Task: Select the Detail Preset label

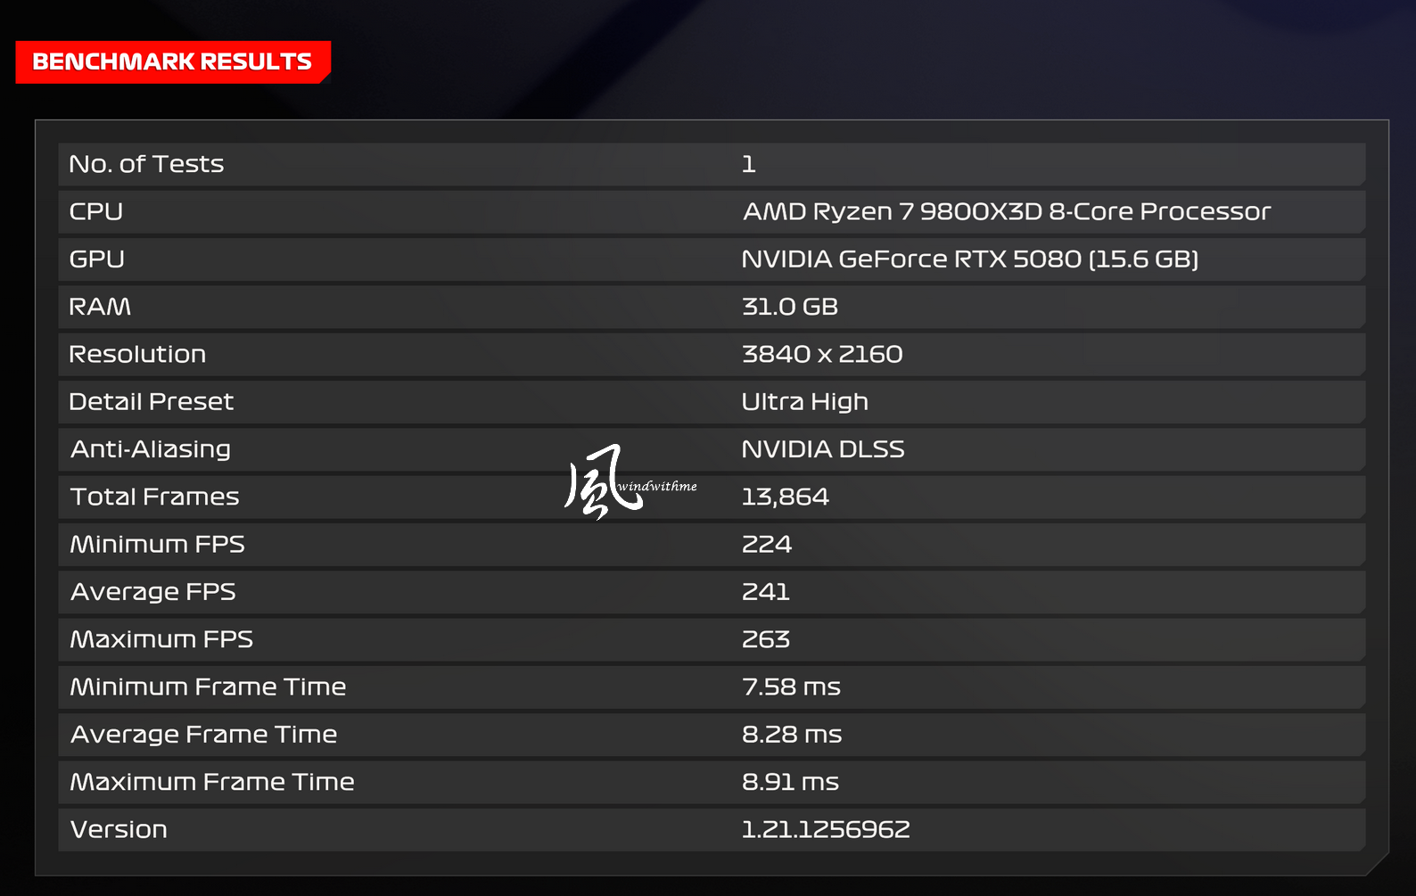Action: click(x=152, y=401)
